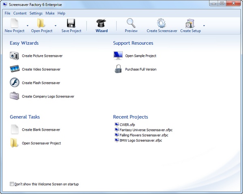The width and height of the screenshot is (243, 194).
Task: Click the Create Flash Screensaver icon
Action: pos(15,83)
